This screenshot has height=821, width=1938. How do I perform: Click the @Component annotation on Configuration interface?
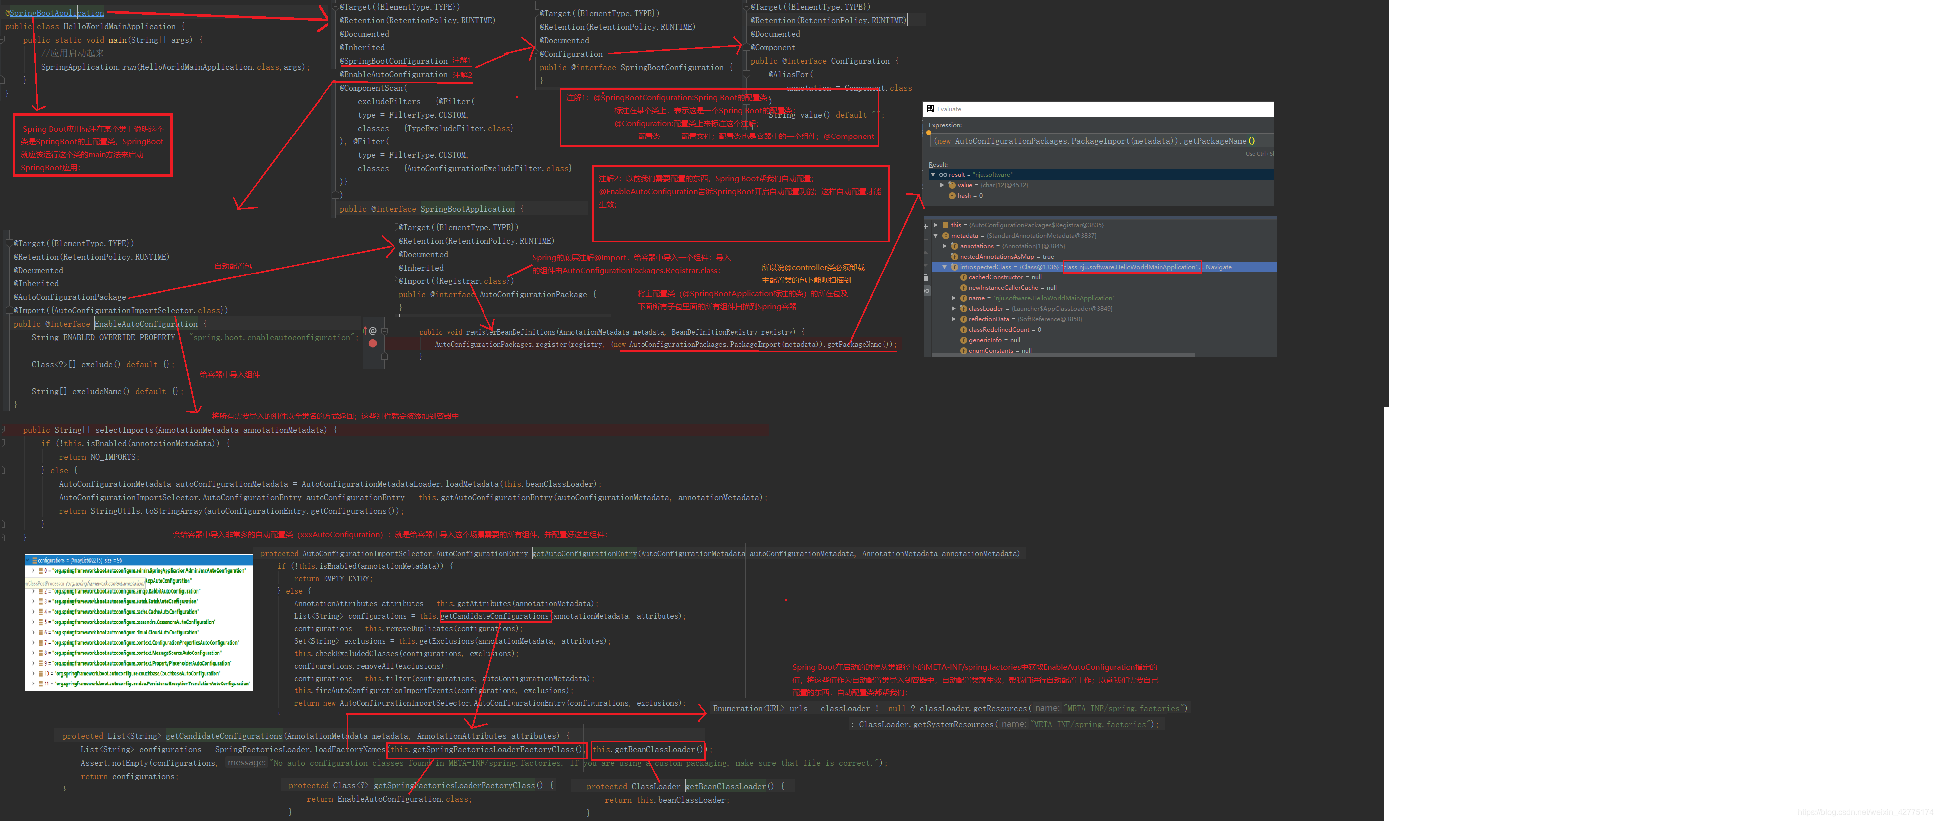(773, 47)
